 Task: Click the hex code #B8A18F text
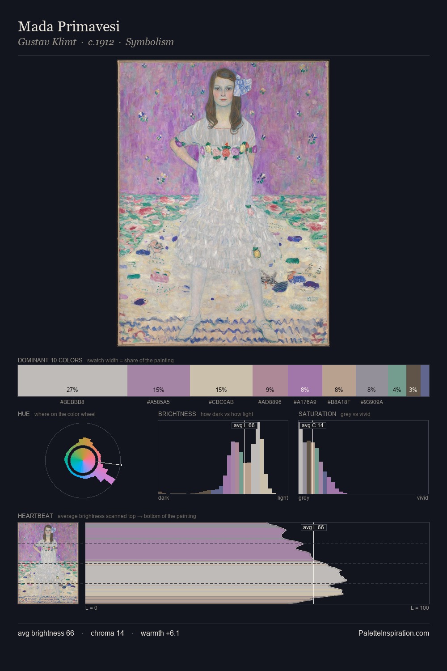(x=339, y=402)
